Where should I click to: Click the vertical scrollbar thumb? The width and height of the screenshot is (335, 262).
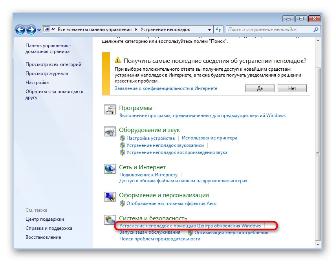pyautogui.click(x=318, y=154)
